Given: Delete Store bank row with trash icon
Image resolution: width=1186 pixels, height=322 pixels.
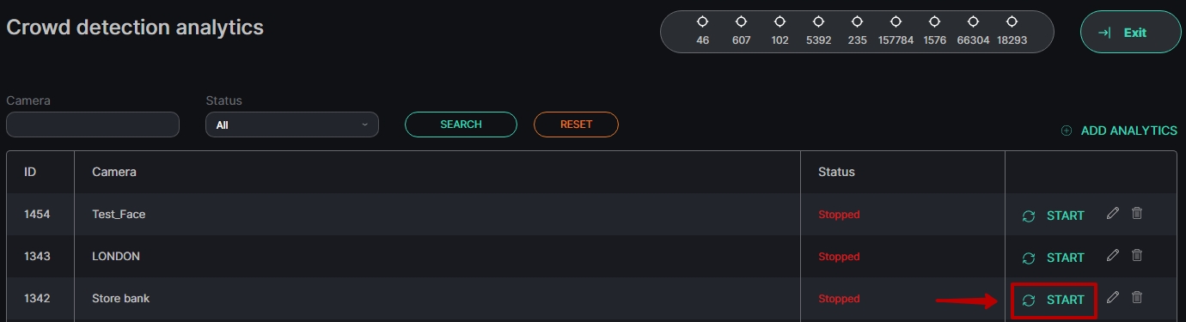Looking at the screenshot, I should coord(1137,297).
